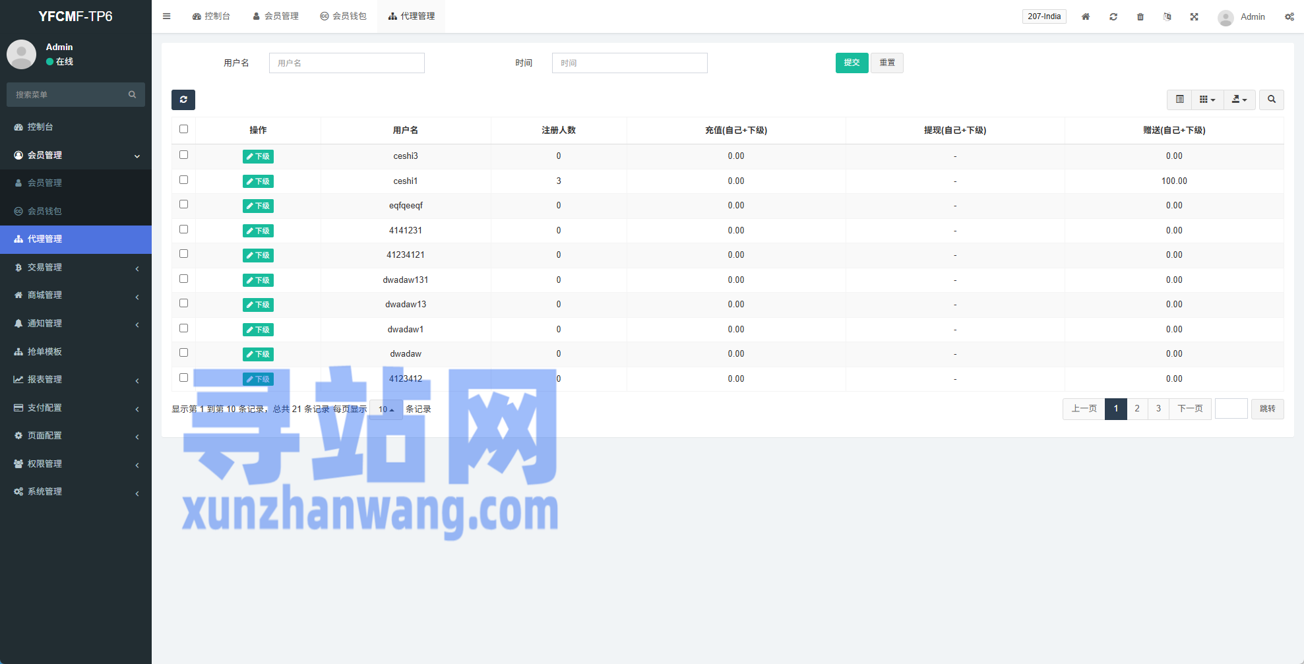Select the checkbox for row dwadaw131
Viewport: 1304px width, 664px height.
[183, 279]
